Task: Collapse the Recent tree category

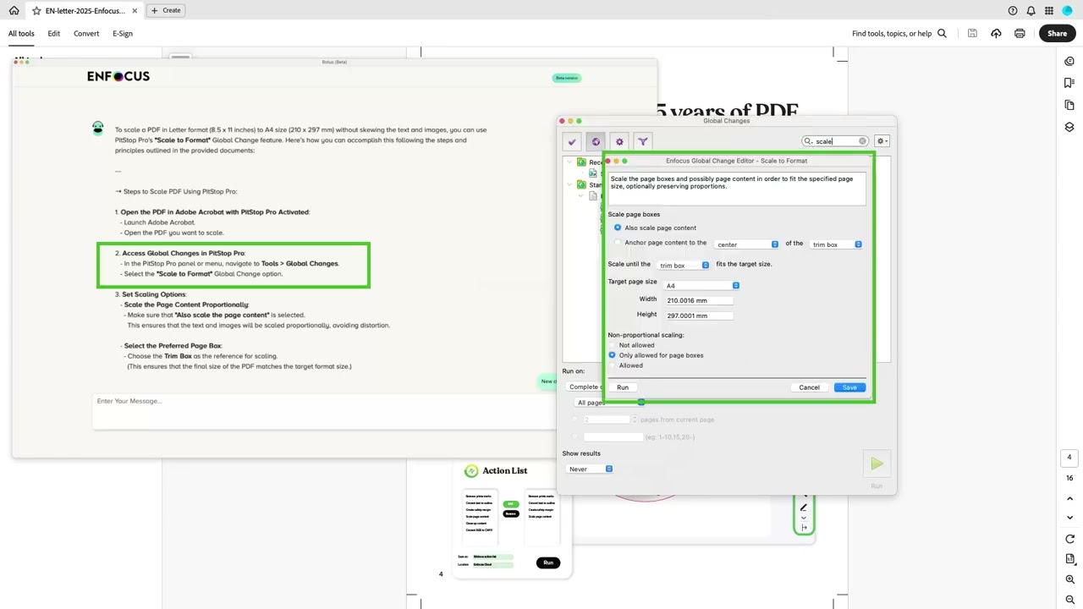Action: 570,162
